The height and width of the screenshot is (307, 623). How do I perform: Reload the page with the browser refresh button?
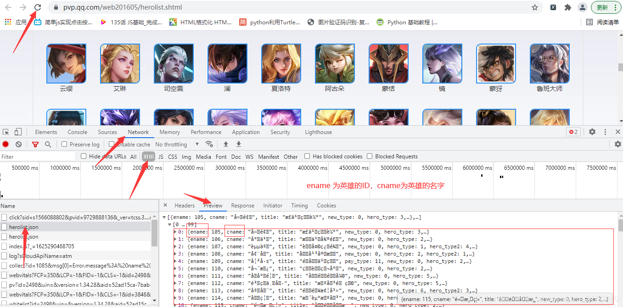point(38,7)
